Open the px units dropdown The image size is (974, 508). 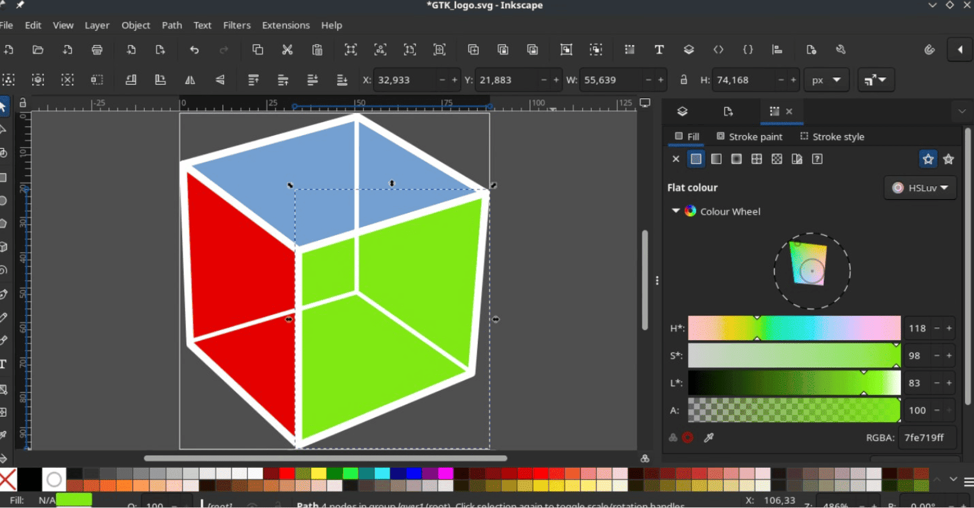pyautogui.click(x=826, y=80)
